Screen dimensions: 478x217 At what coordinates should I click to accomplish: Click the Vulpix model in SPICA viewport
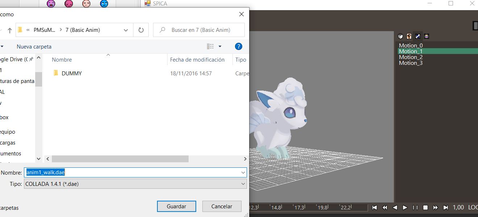point(279,118)
